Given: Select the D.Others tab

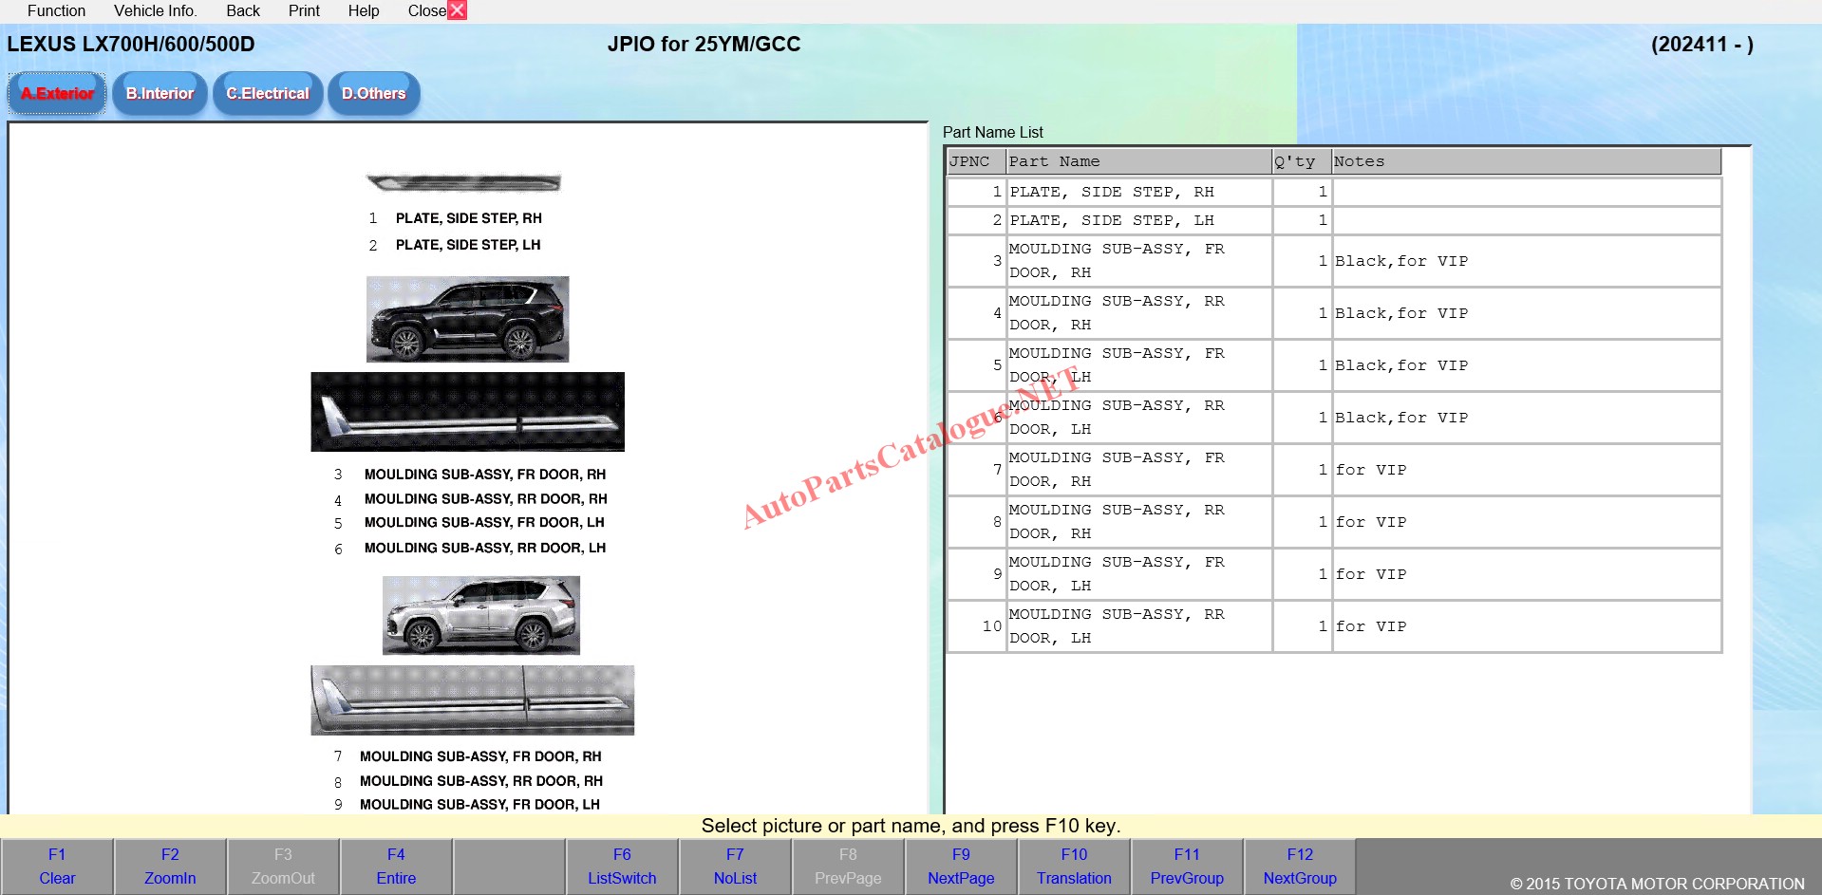Looking at the screenshot, I should point(373,93).
